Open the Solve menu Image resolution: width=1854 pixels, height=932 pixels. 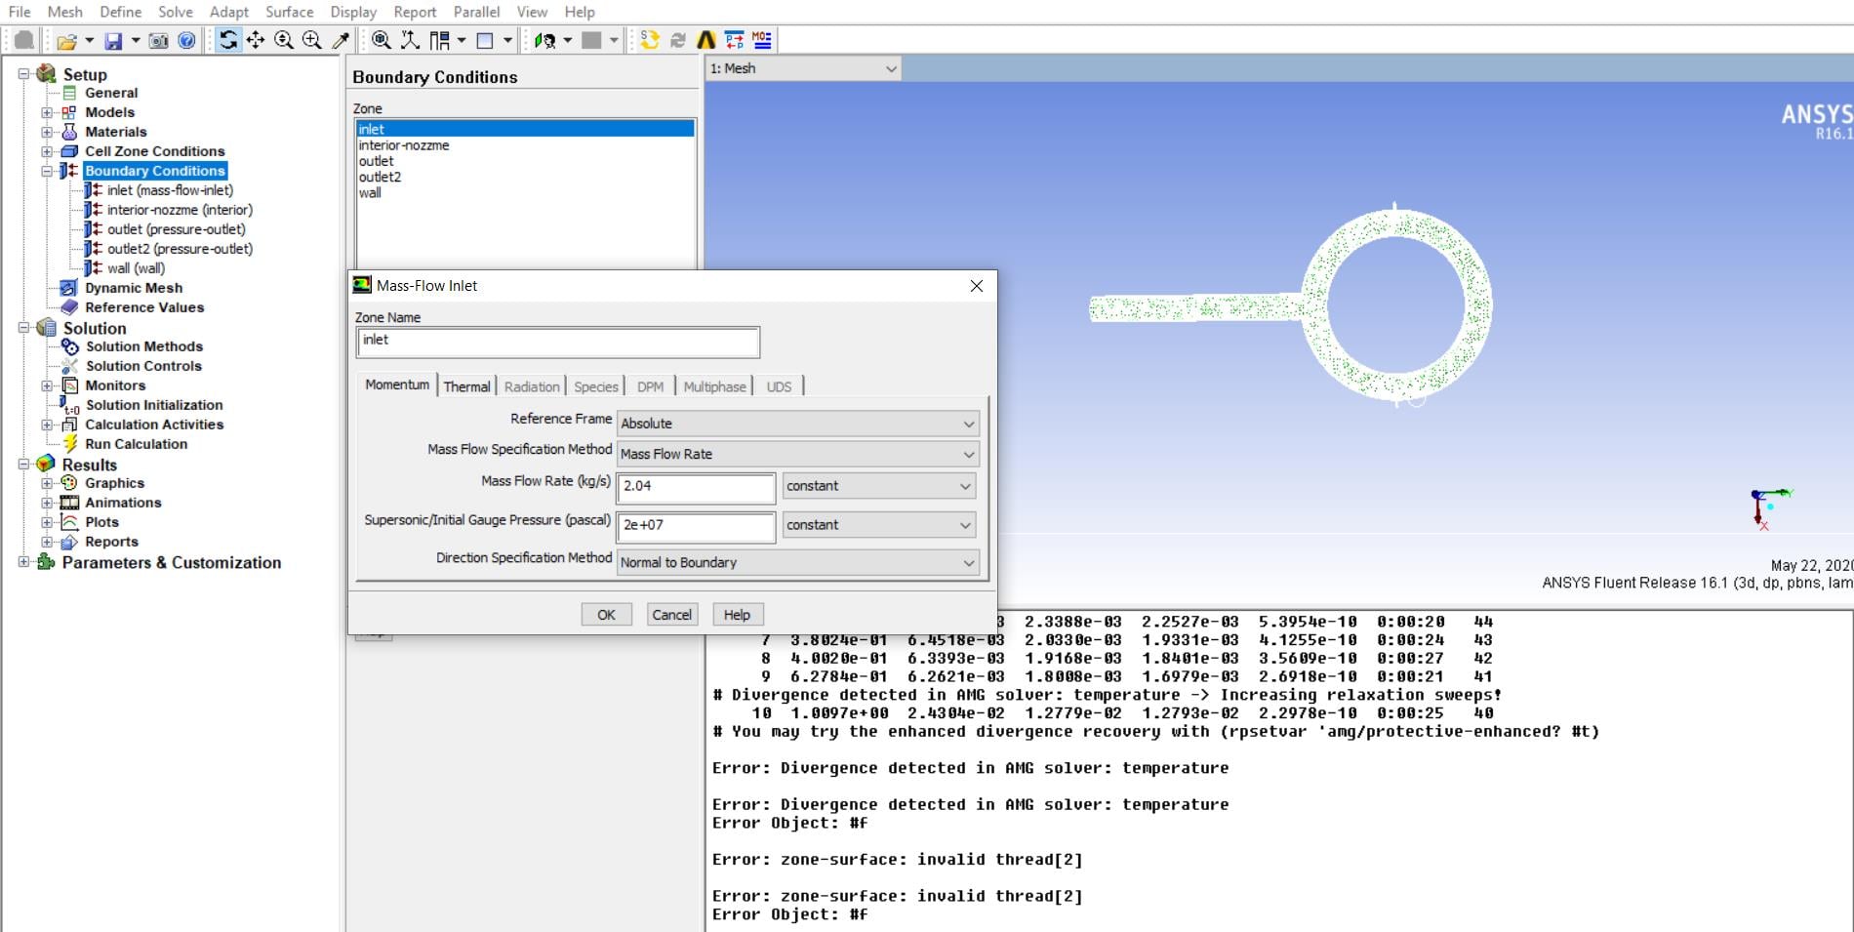coord(176,12)
